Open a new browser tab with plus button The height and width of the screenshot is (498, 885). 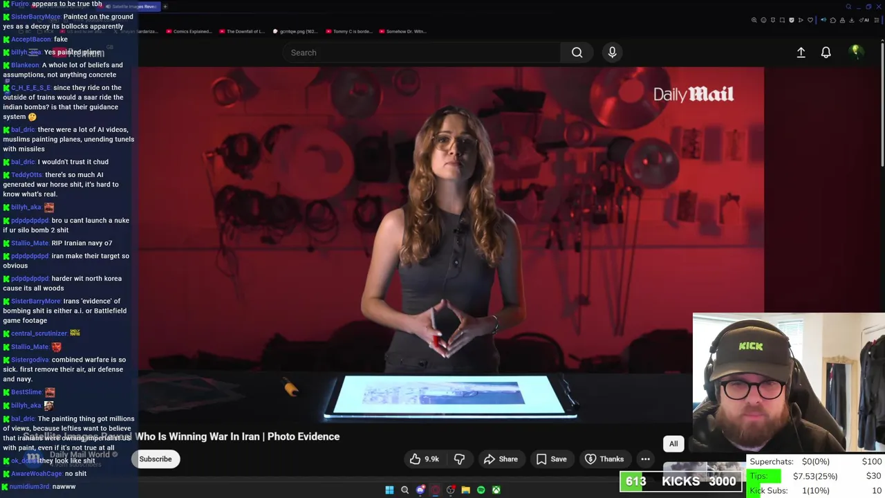[165, 6]
